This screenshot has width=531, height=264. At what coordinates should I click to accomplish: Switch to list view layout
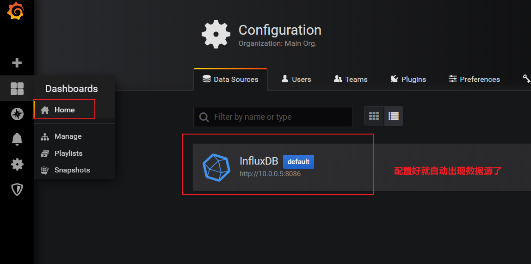[x=394, y=117]
